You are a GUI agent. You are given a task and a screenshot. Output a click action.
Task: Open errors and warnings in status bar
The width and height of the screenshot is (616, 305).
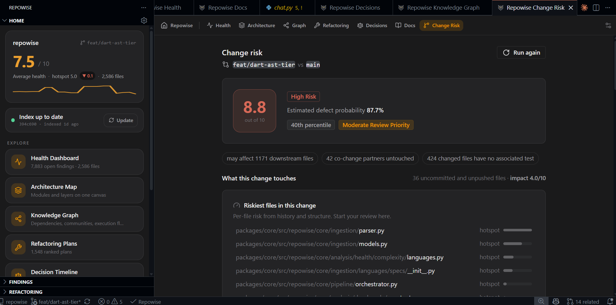(111, 302)
